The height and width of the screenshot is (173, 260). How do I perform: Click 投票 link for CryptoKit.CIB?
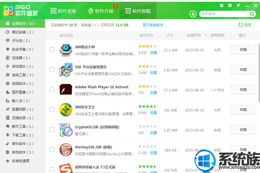pyautogui.click(x=153, y=133)
